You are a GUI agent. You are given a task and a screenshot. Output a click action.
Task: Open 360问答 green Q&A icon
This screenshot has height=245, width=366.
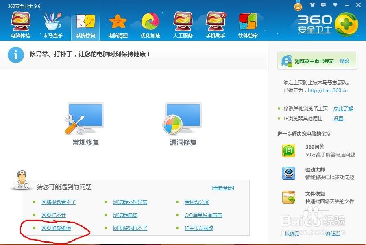pos(289,151)
